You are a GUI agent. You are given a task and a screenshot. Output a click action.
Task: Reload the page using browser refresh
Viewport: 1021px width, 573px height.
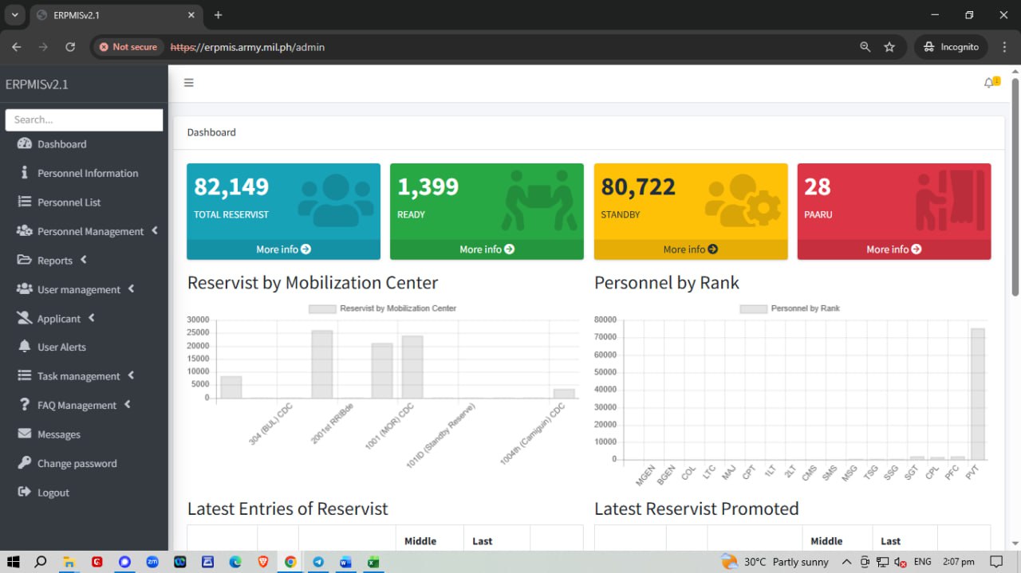(x=70, y=47)
